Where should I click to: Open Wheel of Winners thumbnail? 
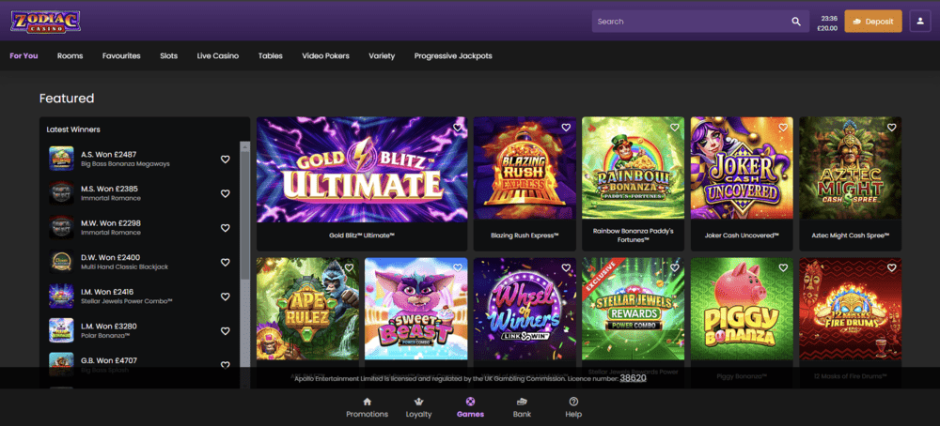click(525, 309)
